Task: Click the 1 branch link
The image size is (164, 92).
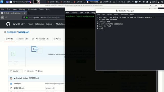Action: [29, 71]
